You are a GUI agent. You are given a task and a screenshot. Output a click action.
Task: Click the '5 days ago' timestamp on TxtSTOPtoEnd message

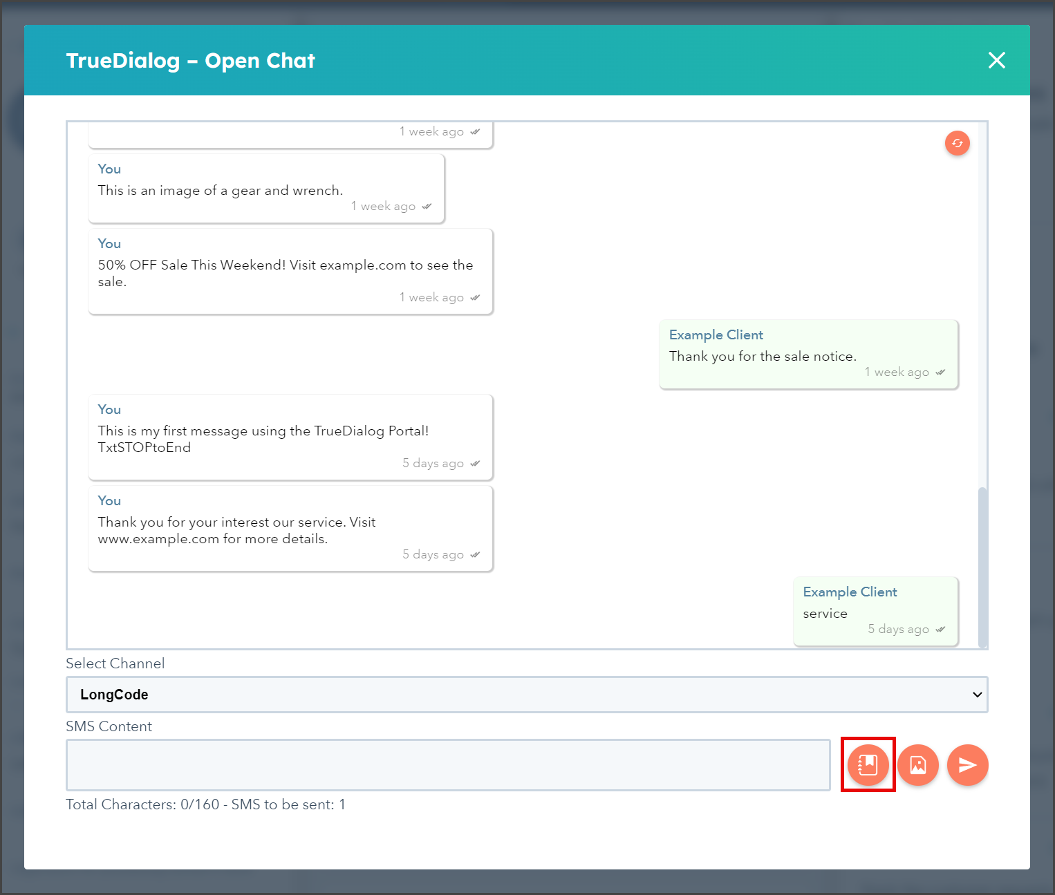tap(433, 463)
